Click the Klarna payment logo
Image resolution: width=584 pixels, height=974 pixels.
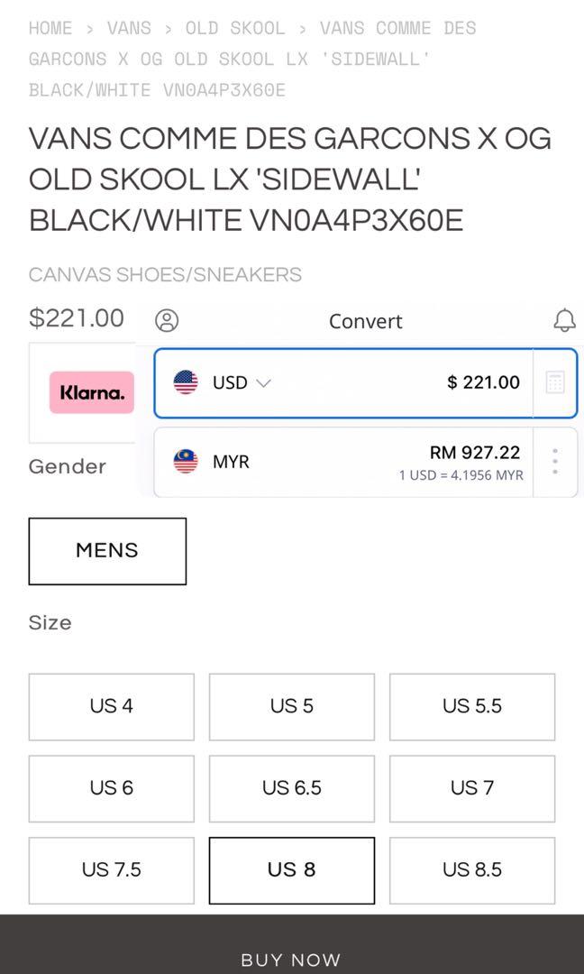(92, 392)
